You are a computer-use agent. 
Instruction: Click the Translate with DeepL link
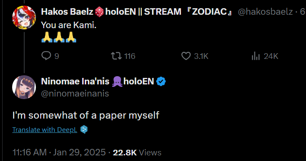45,129
